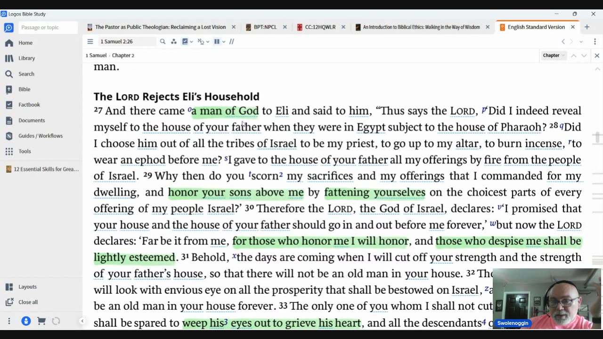
Task: Open the Home icon in sidebar
Action: click(x=9, y=43)
